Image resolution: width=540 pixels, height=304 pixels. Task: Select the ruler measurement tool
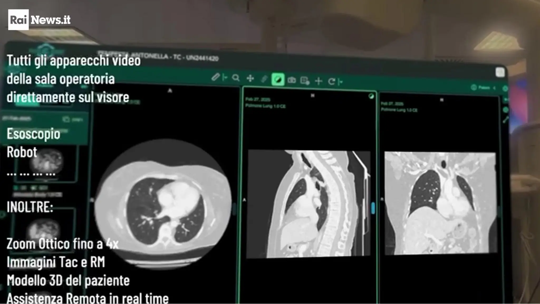coord(215,77)
